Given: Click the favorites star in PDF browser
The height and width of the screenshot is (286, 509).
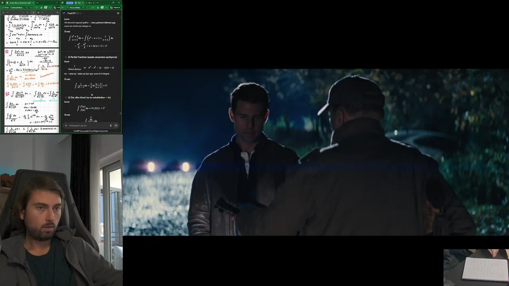Looking at the screenshot, I should [x=31, y=8].
